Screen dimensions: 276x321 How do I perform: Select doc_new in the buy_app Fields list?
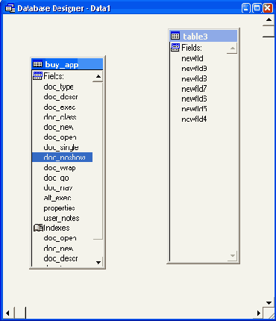pos(58,127)
